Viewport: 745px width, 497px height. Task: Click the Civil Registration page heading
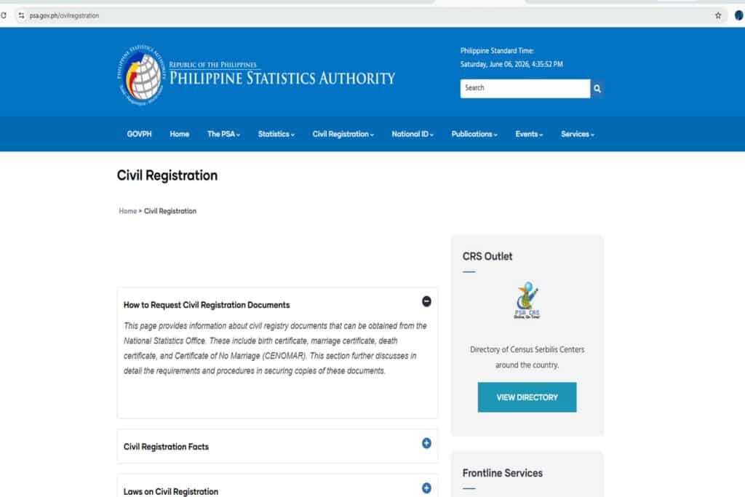[x=167, y=175]
